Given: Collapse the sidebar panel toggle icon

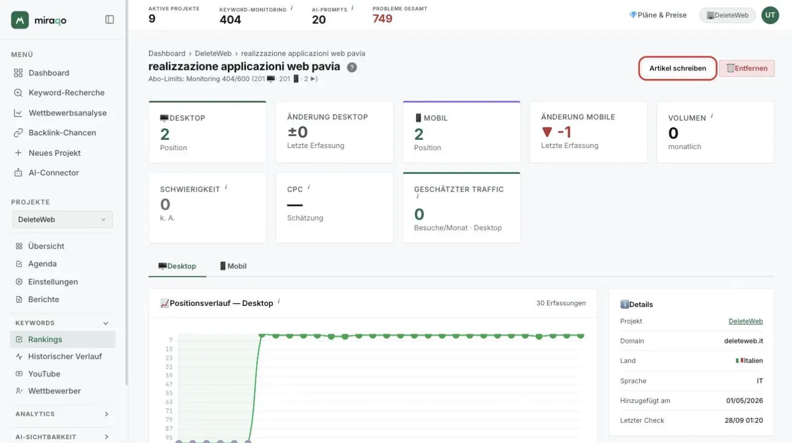Looking at the screenshot, I should (x=109, y=20).
